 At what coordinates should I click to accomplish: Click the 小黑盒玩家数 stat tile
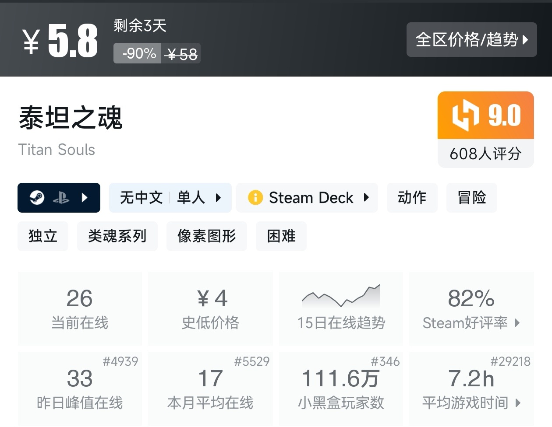(341, 388)
